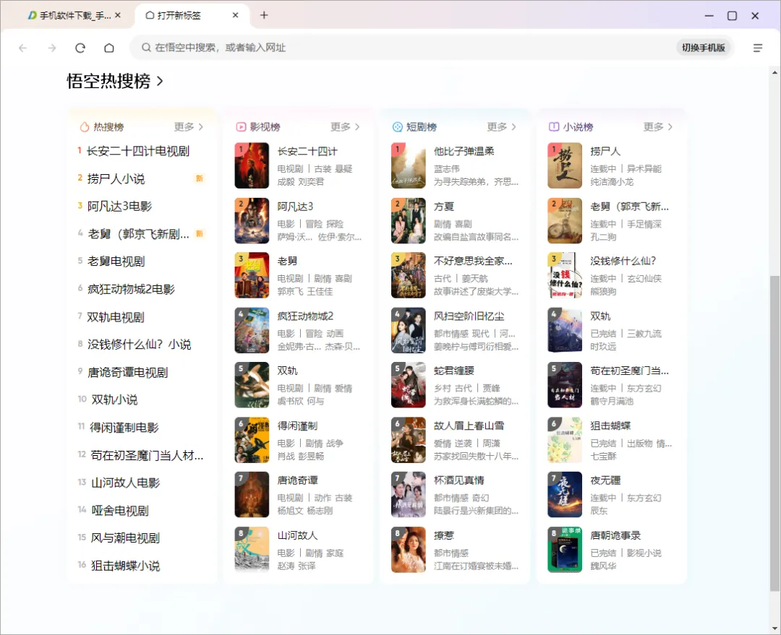
Task: Open hot search 疯狂动物城2电影
Action: (131, 289)
